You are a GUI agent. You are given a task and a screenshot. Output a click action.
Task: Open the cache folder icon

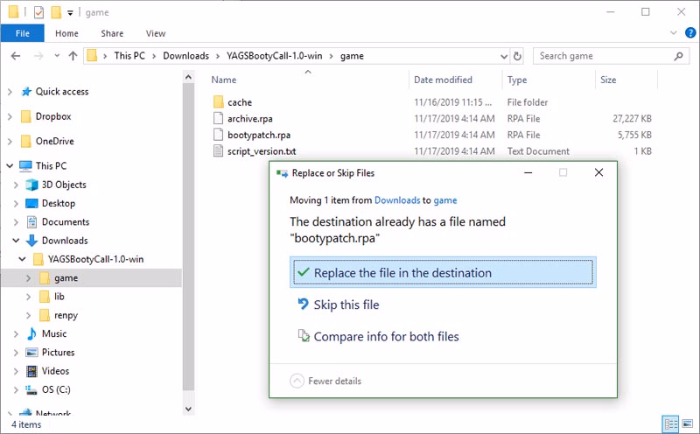tap(219, 102)
